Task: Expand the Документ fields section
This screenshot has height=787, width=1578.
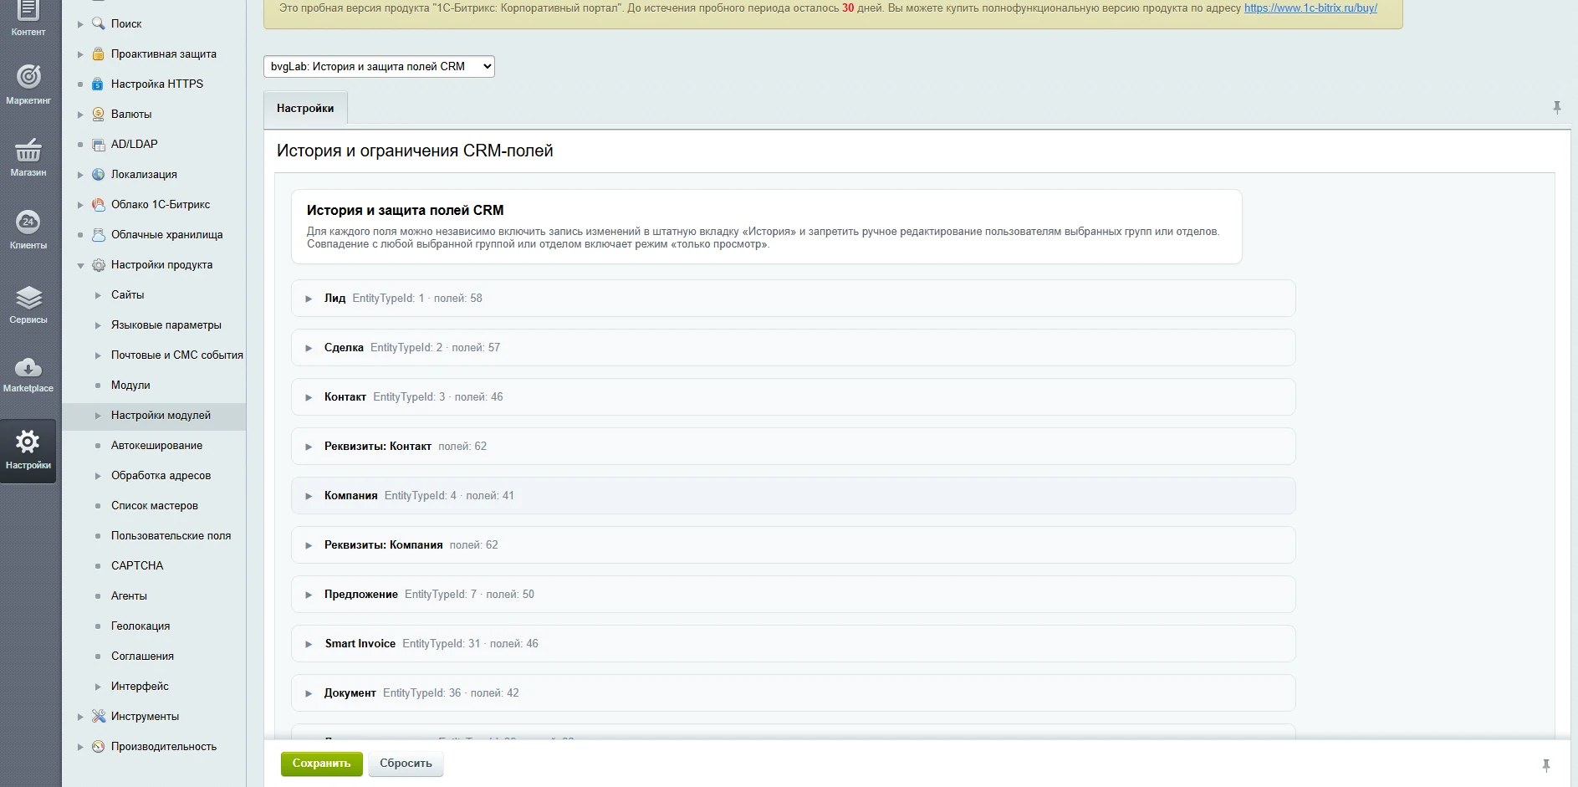Action: point(793,692)
